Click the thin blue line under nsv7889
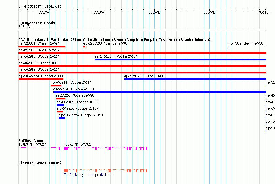This screenshot has height=184, width=275. pos(247,46)
